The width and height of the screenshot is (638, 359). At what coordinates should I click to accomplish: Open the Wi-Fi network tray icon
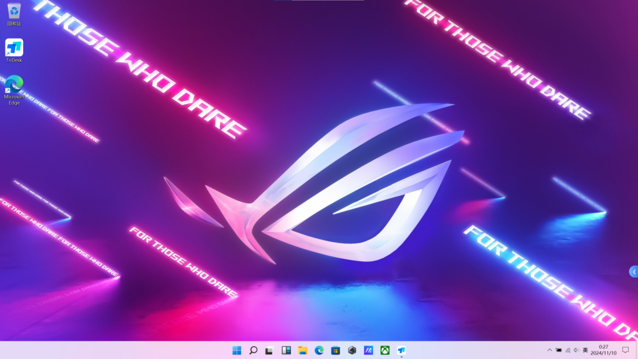(x=568, y=350)
